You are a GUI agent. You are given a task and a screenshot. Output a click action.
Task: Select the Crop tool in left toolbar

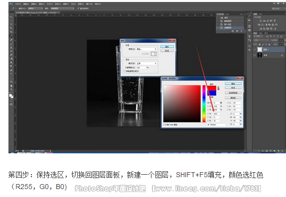[11, 32]
